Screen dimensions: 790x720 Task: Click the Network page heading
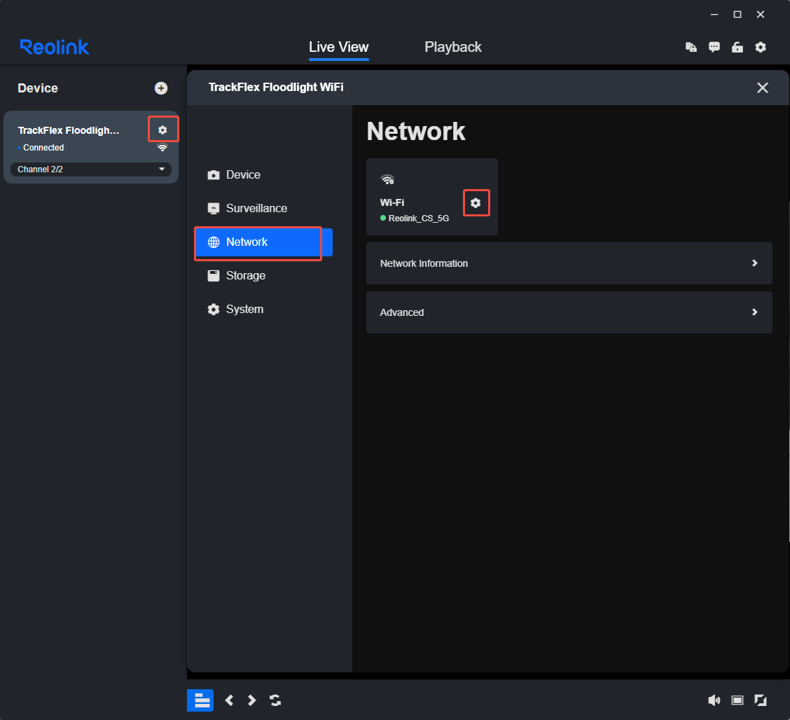coord(415,132)
